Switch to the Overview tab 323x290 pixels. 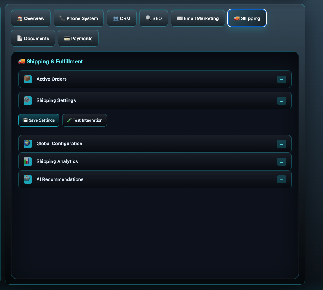[x=31, y=18]
